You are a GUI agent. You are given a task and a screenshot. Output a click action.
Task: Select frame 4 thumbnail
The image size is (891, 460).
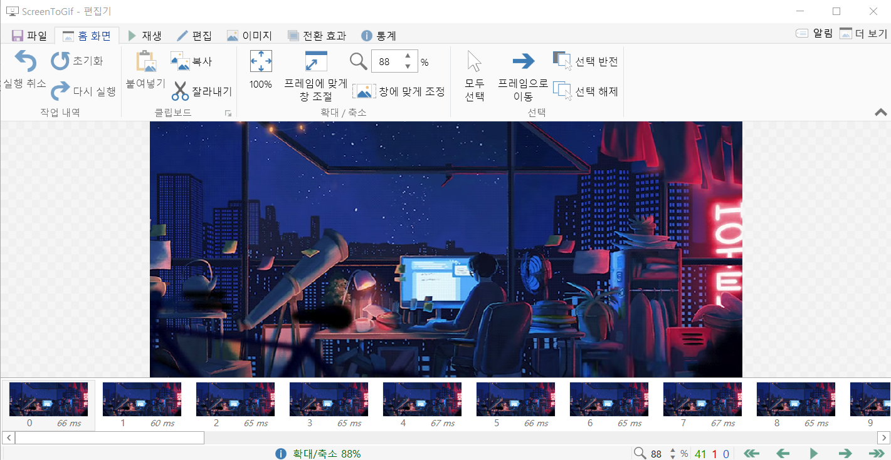[422, 399]
